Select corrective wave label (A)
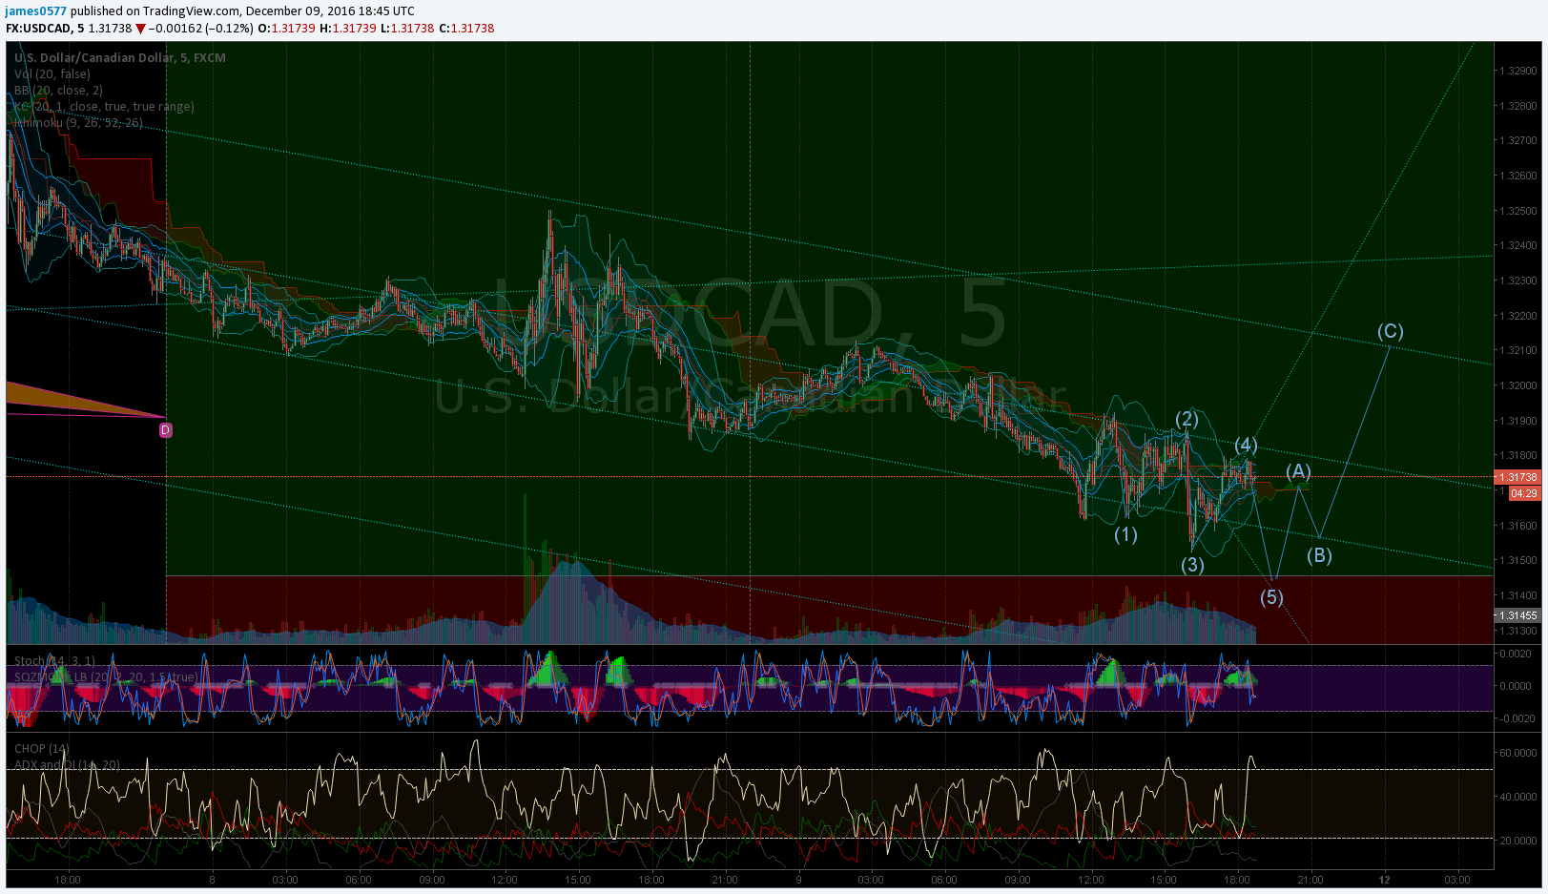 1298,471
